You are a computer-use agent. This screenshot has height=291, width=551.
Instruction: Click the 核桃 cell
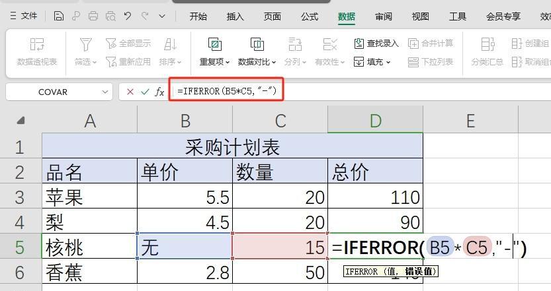click(x=89, y=246)
